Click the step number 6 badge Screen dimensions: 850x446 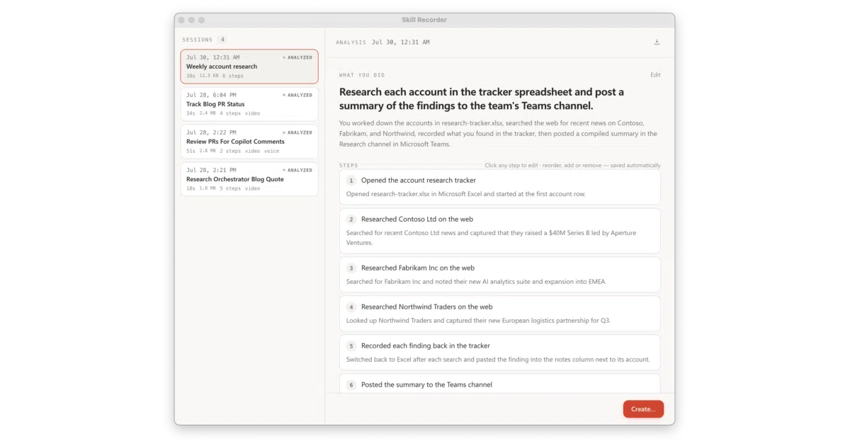click(351, 385)
